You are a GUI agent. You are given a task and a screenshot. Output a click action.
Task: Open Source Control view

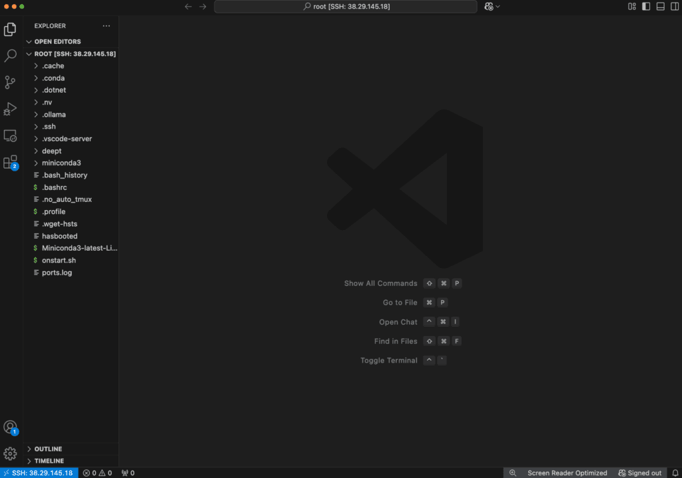pyautogui.click(x=10, y=82)
